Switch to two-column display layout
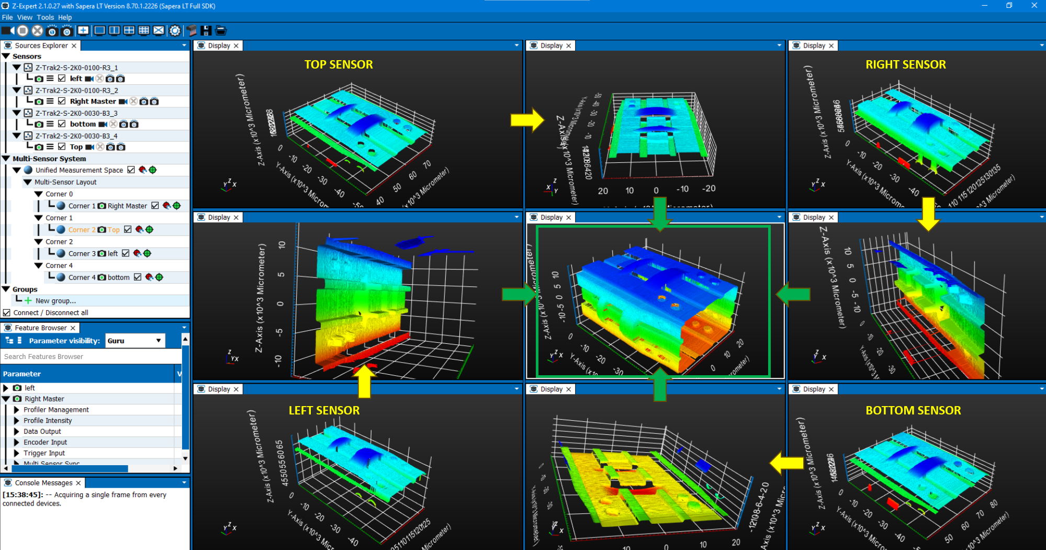The height and width of the screenshot is (550, 1046). click(114, 30)
